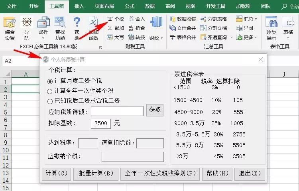The width and height of the screenshot is (299, 191).
Task: Switch to the 开始 tab
Action: [34, 6]
